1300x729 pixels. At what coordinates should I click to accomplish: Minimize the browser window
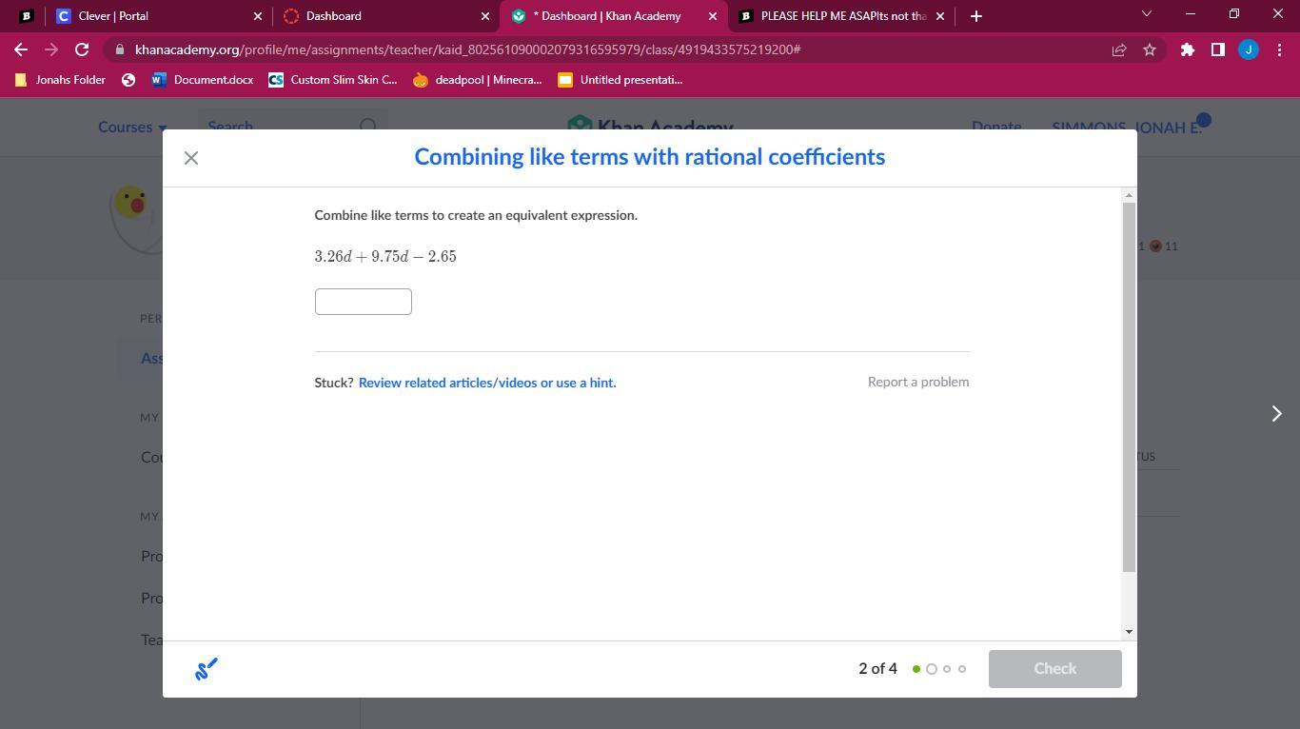(1190, 14)
